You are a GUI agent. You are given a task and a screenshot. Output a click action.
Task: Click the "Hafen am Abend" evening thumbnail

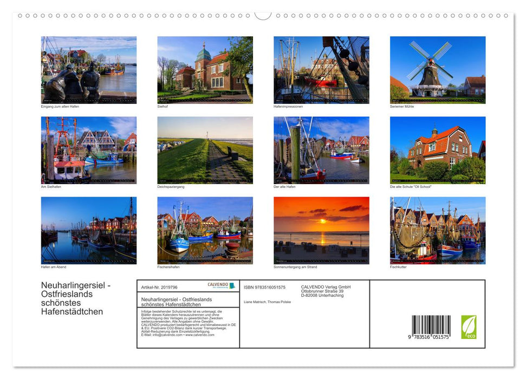point(88,230)
